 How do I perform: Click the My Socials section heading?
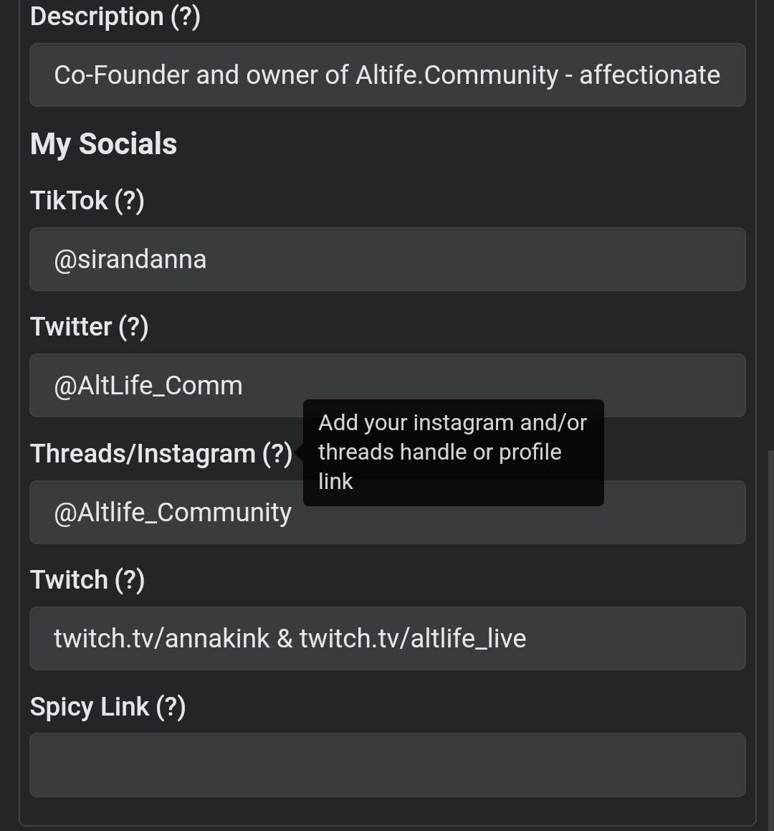pyautogui.click(x=103, y=144)
